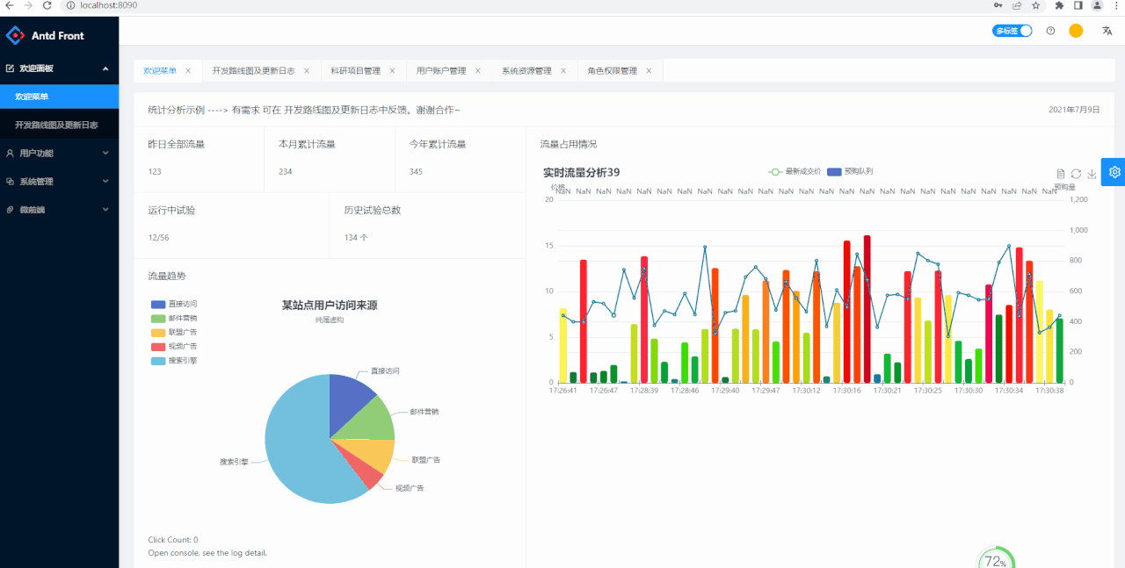Image resolution: width=1125 pixels, height=568 pixels.
Task: Click browser back arrow
Action: 10,5
